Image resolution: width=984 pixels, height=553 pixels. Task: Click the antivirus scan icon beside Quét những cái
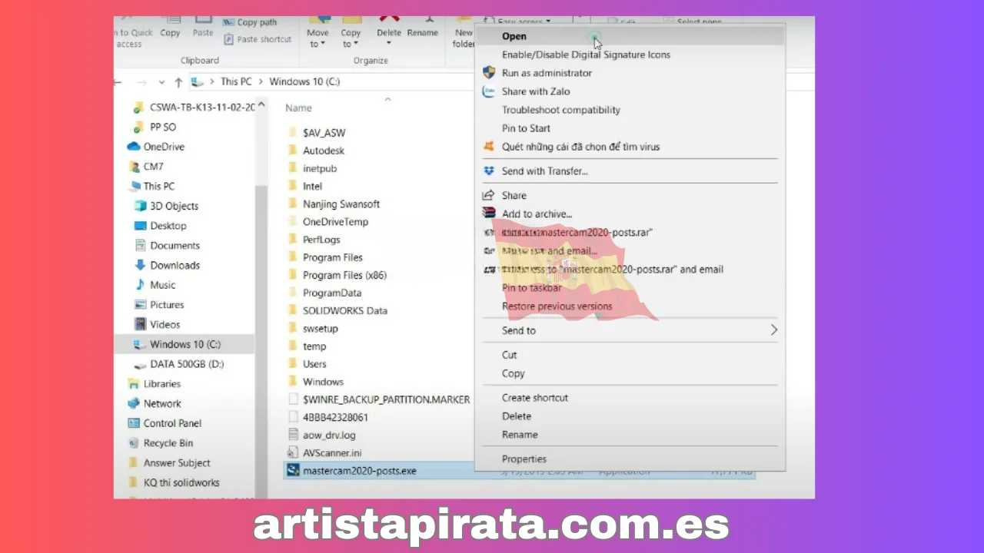489,147
